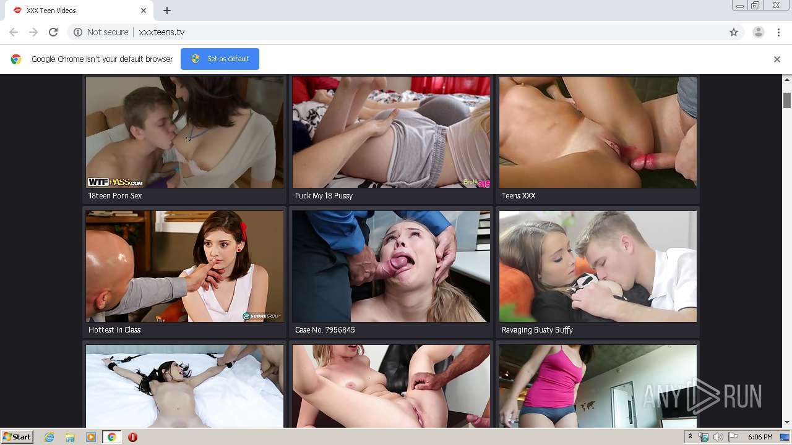Bookmark this page with the star icon
The width and height of the screenshot is (792, 445).
734,32
